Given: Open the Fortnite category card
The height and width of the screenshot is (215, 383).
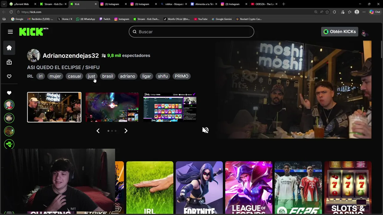Looking at the screenshot, I should [199, 188].
